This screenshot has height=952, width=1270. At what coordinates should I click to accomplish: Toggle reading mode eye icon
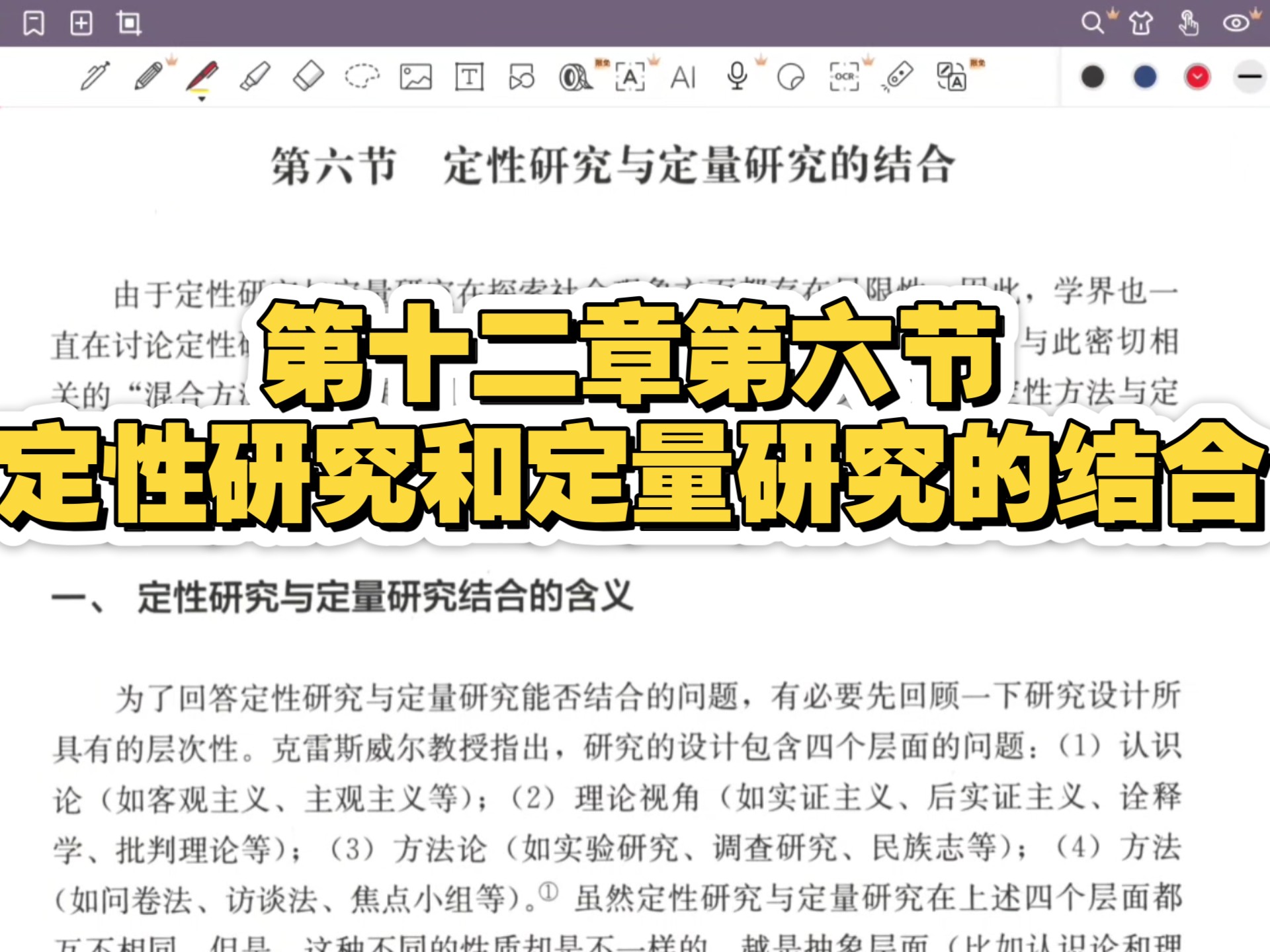(1236, 23)
